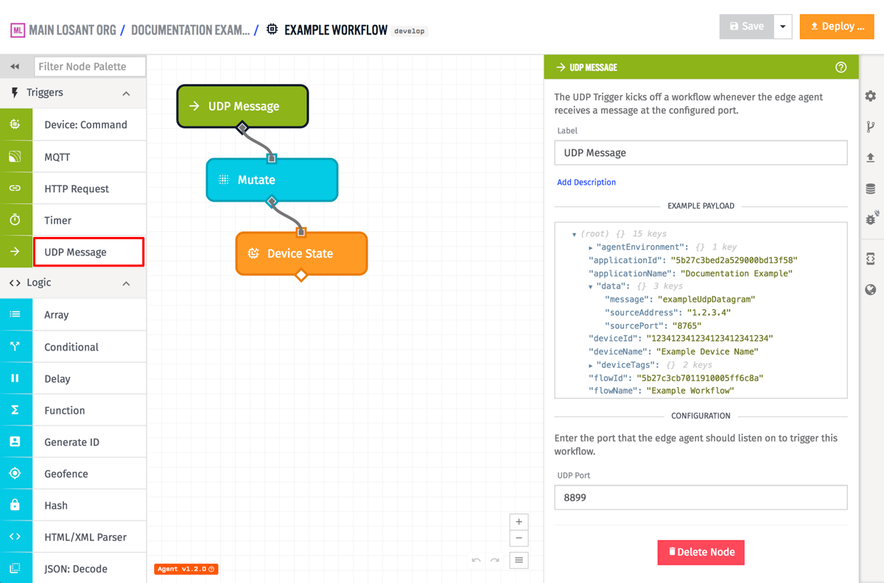Open the Save button dropdown arrow
884x583 pixels.
(x=783, y=26)
